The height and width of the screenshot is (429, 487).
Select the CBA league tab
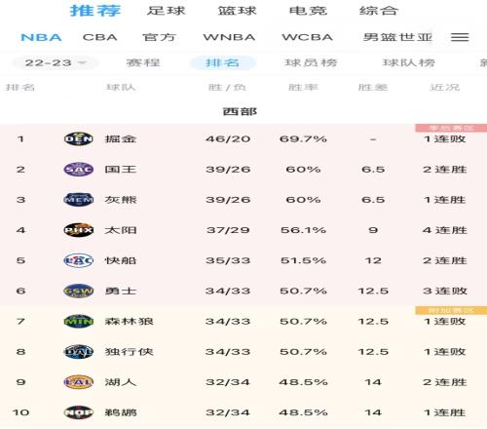pos(100,37)
